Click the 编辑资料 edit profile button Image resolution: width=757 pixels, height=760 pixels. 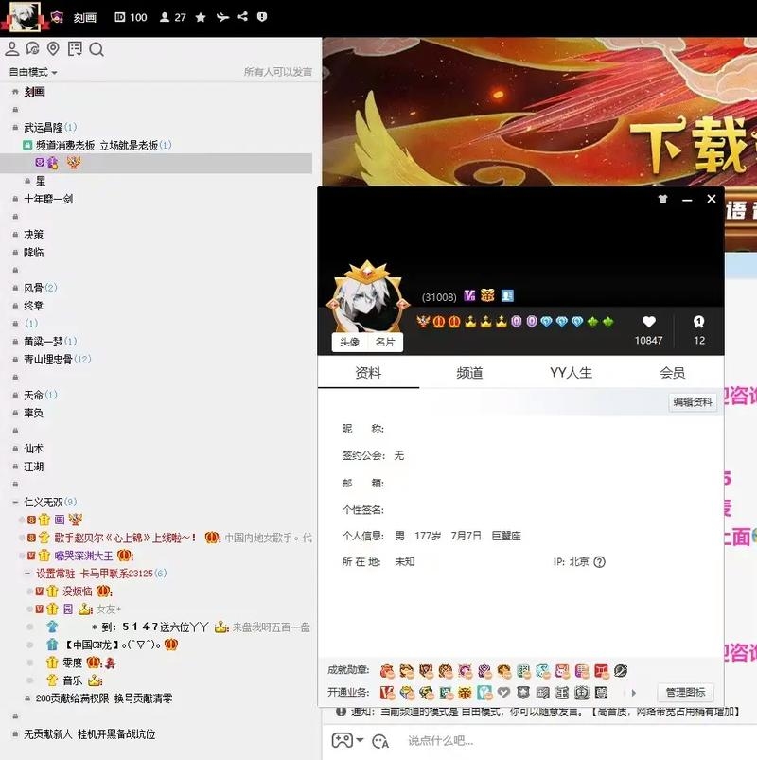coord(693,402)
